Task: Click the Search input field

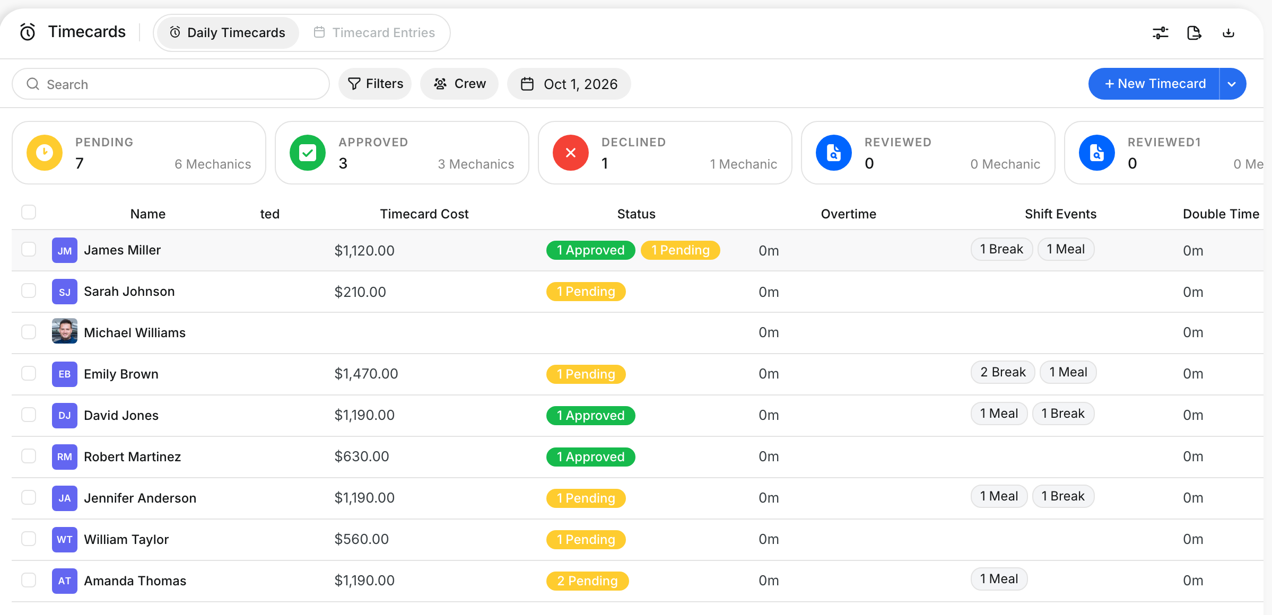Action: (x=171, y=84)
